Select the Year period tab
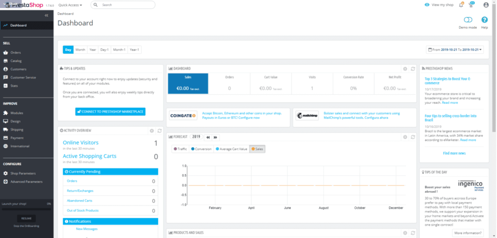The width and height of the screenshot is (497, 238). (x=93, y=50)
